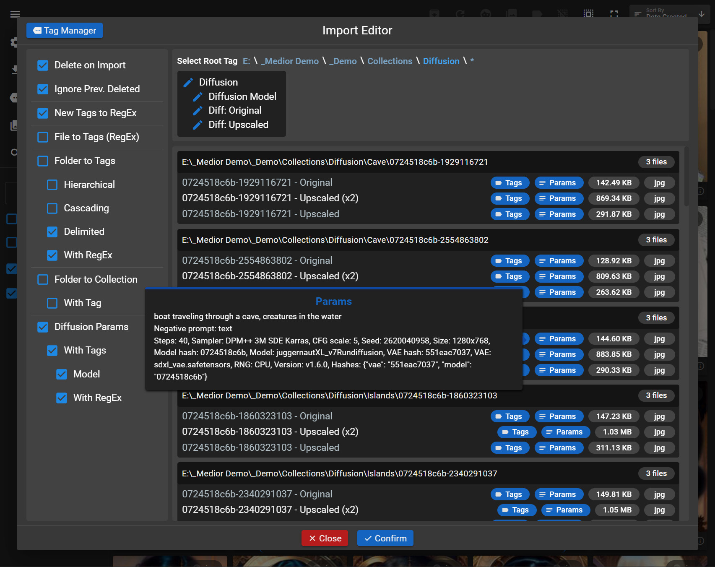Uncheck Ignore Prev. Deleted
Screen dimensions: 715x567
pyautogui.click(x=43, y=89)
